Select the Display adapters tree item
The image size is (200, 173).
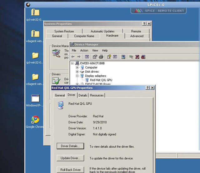(x=96, y=76)
